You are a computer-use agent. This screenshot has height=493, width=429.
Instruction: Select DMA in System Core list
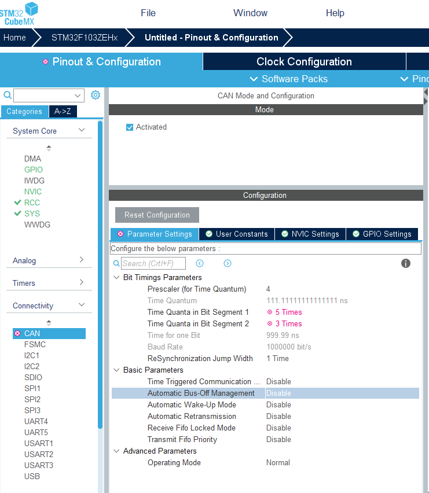(32, 159)
